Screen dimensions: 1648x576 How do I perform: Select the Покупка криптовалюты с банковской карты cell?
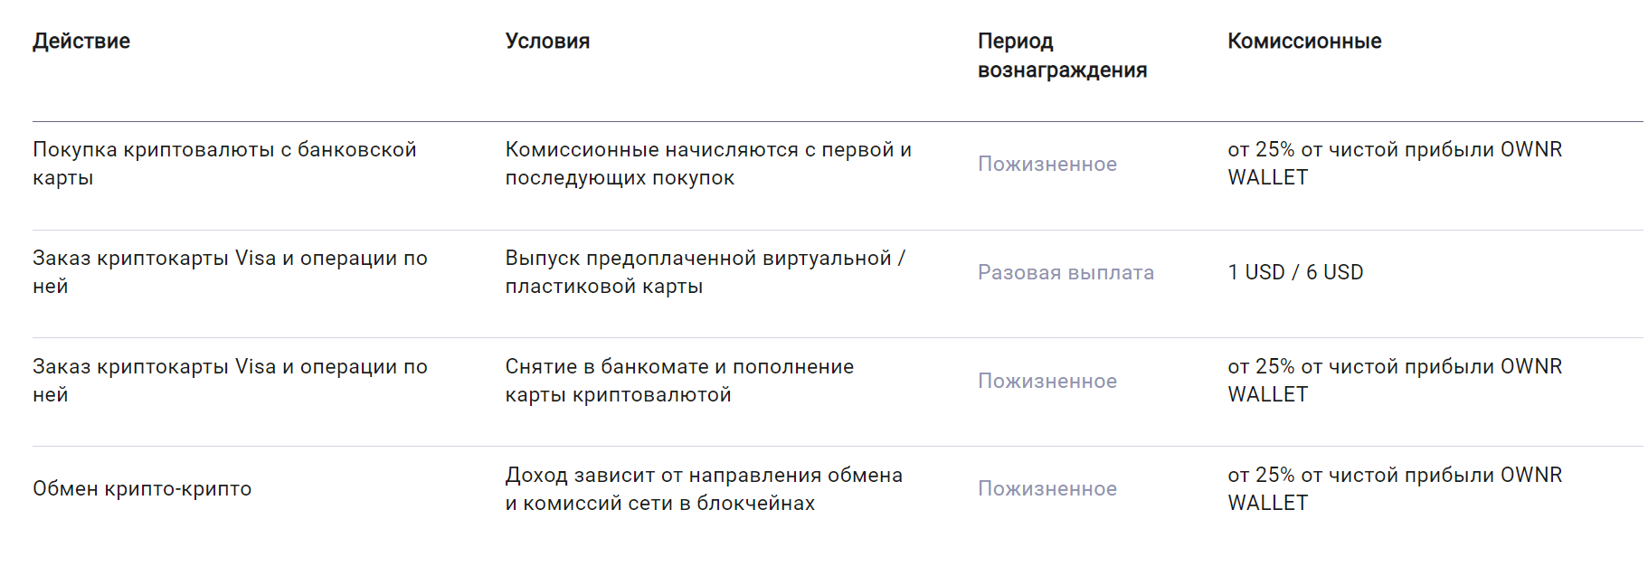tap(224, 164)
